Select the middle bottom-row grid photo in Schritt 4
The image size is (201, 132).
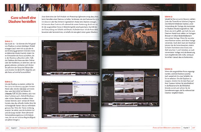(x=129, y=90)
